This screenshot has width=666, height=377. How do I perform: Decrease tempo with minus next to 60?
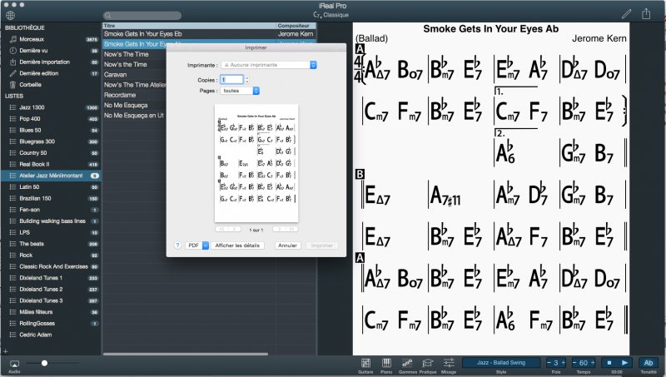pyautogui.click(x=574, y=363)
